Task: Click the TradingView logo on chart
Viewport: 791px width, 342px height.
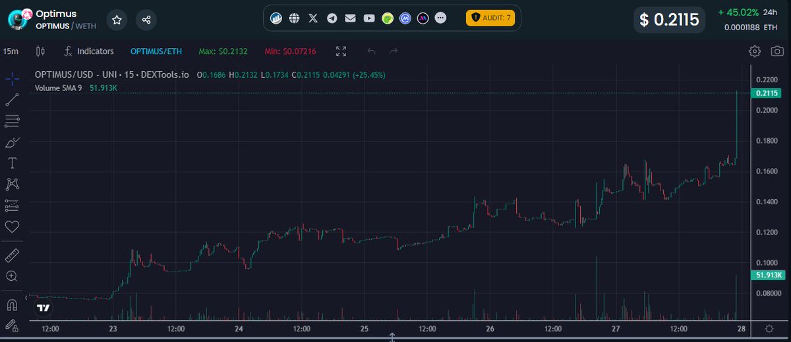Action: pyautogui.click(x=44, y=307)
